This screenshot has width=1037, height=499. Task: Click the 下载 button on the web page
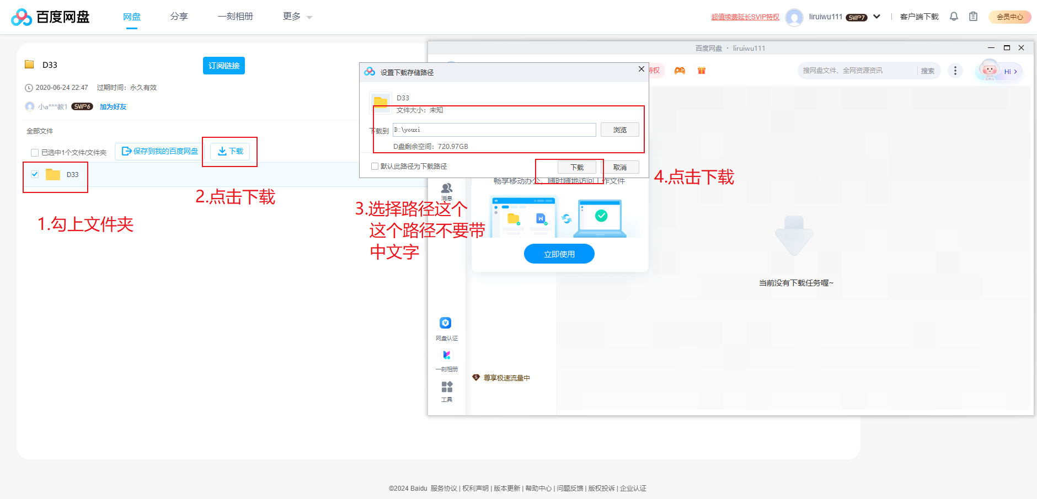pos(231,151)
